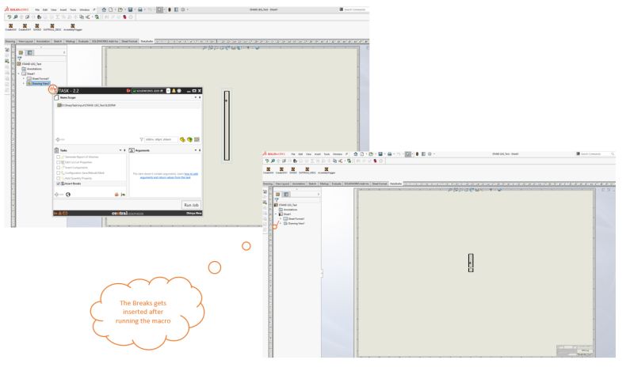
Task: Check the Configuration Save/Rebuild Mark task checkbox
Action: tap(58, 172)
